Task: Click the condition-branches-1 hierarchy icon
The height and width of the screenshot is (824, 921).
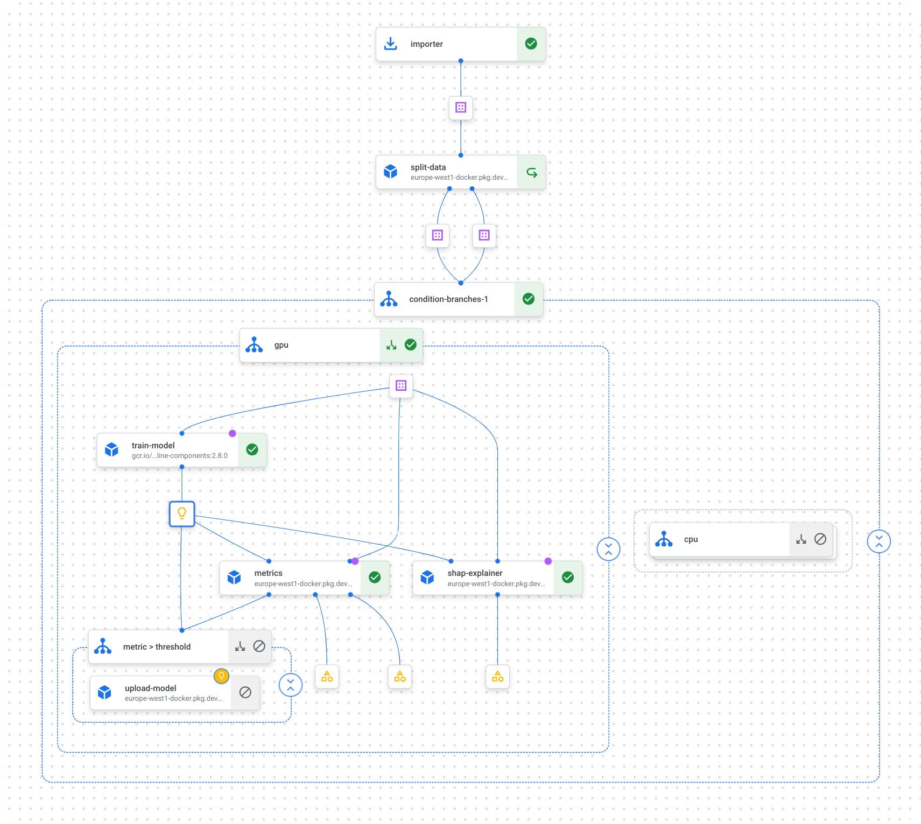Action: [x=389, y=299]
